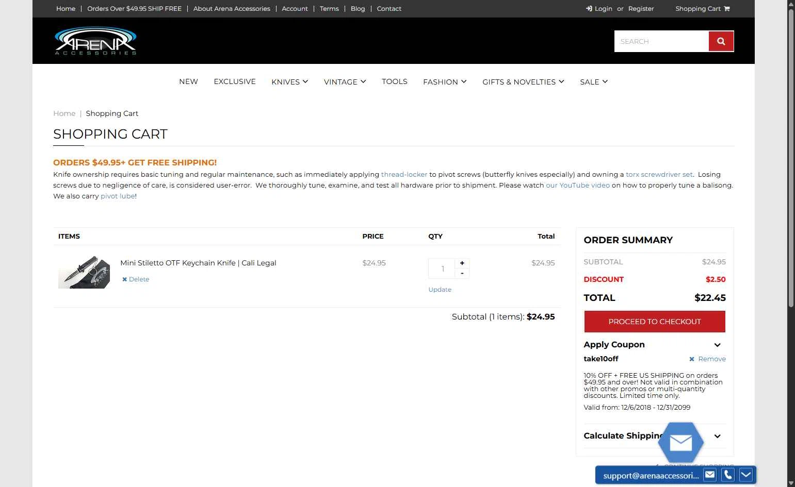This screenshot has height=487, width=795.
Task: Click the phone icon in support bar
Action: coord(728,475)
